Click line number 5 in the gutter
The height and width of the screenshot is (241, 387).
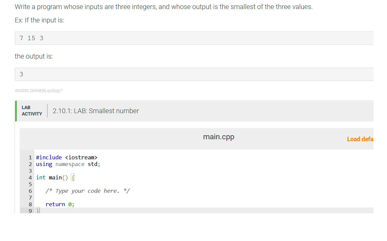(x=30, y=184)
